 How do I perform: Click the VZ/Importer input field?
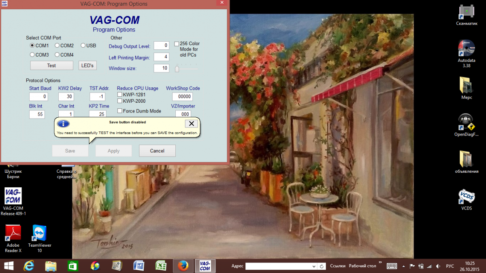tap(183, 114)
